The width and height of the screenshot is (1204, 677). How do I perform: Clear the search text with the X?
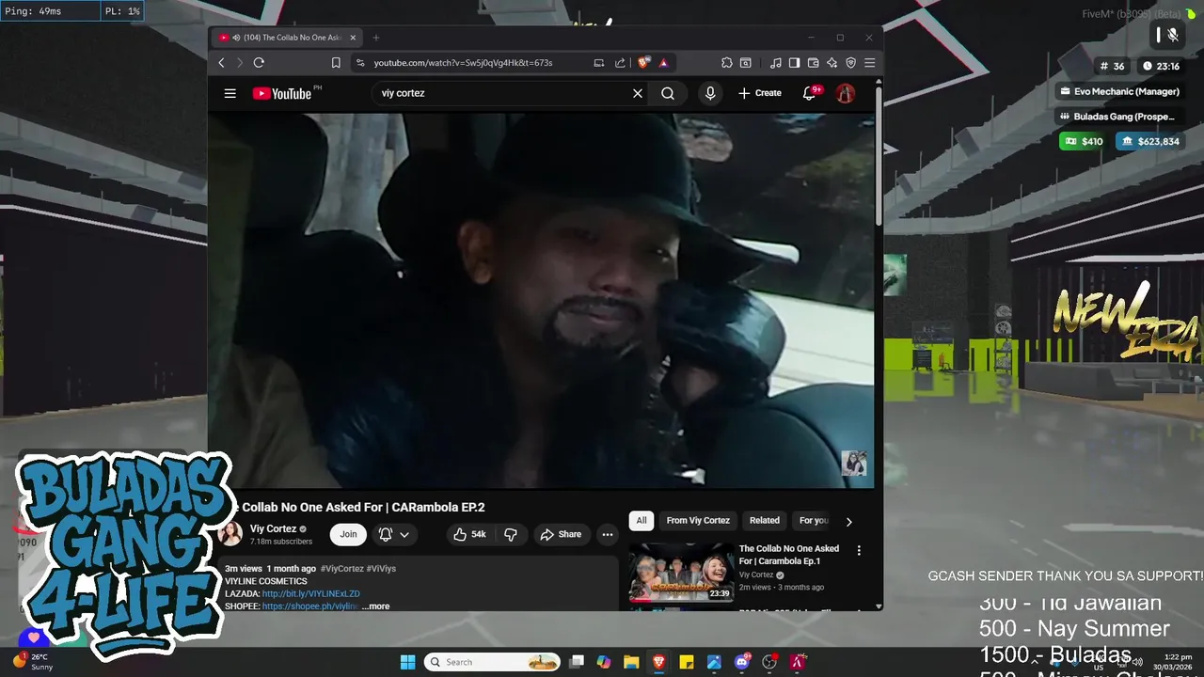point(638,93)
